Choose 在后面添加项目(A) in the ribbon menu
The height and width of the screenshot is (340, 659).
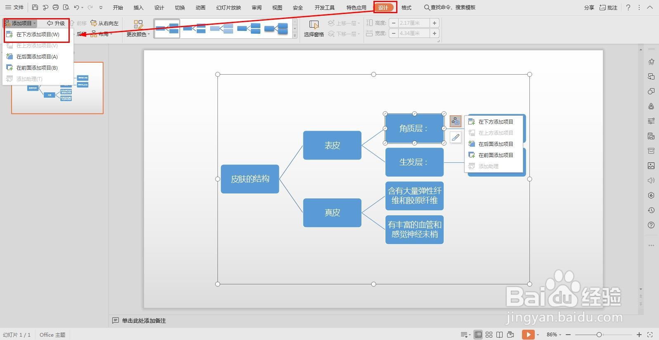37,56
